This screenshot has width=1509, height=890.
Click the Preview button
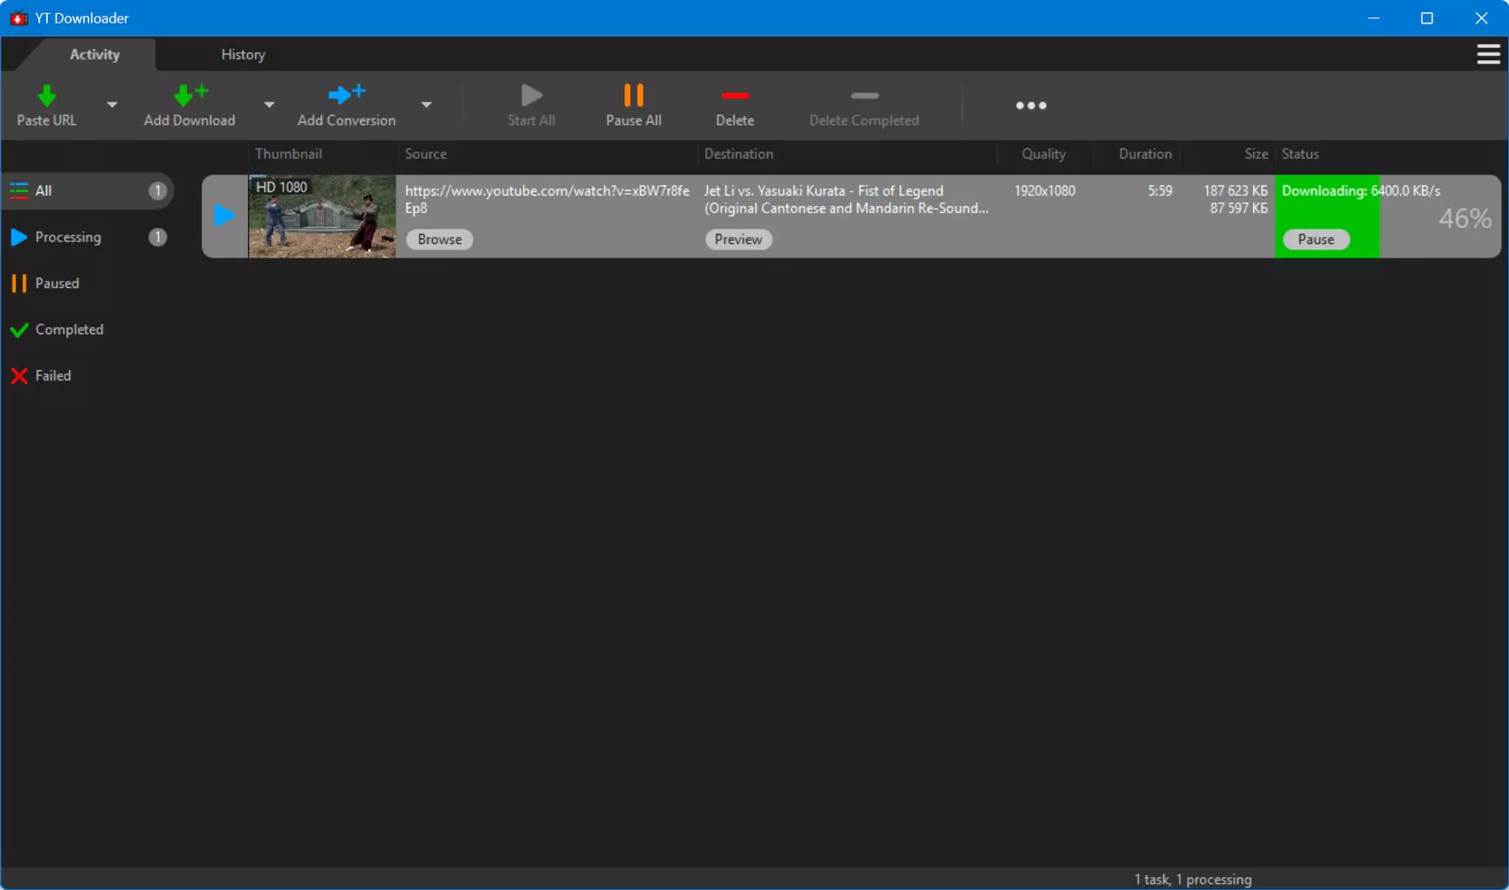(x=738, y=239)
